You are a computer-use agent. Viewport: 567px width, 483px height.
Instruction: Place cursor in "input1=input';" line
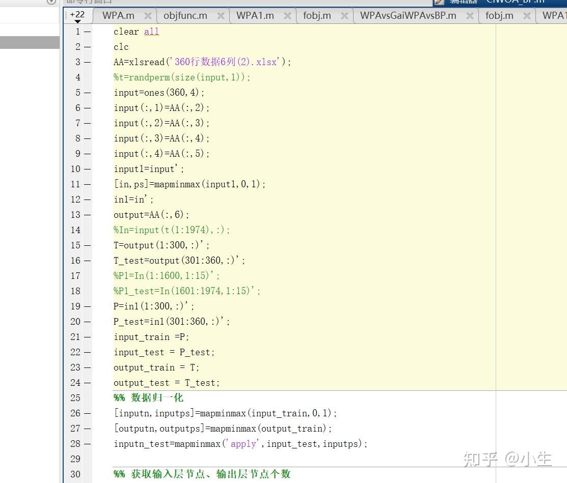click(x=149, y=168)
